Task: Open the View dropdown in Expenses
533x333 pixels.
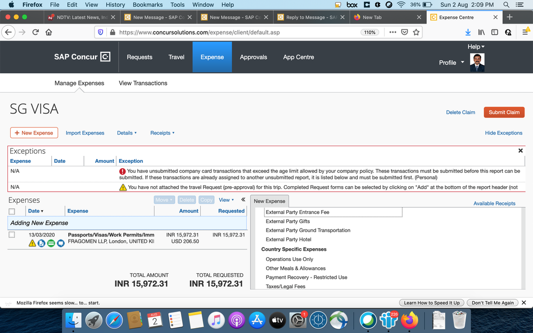Action: tap(226, 200)
